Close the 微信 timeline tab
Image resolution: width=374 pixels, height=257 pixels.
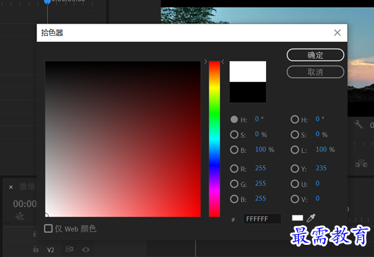click(11, 187)
